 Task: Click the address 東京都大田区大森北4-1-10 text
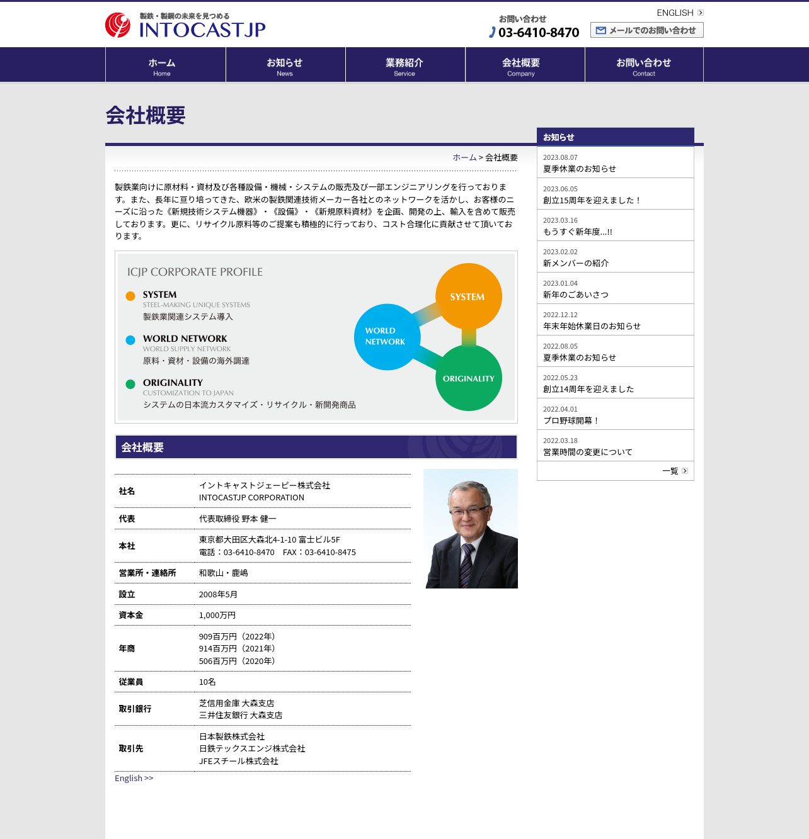pos(270,539)
